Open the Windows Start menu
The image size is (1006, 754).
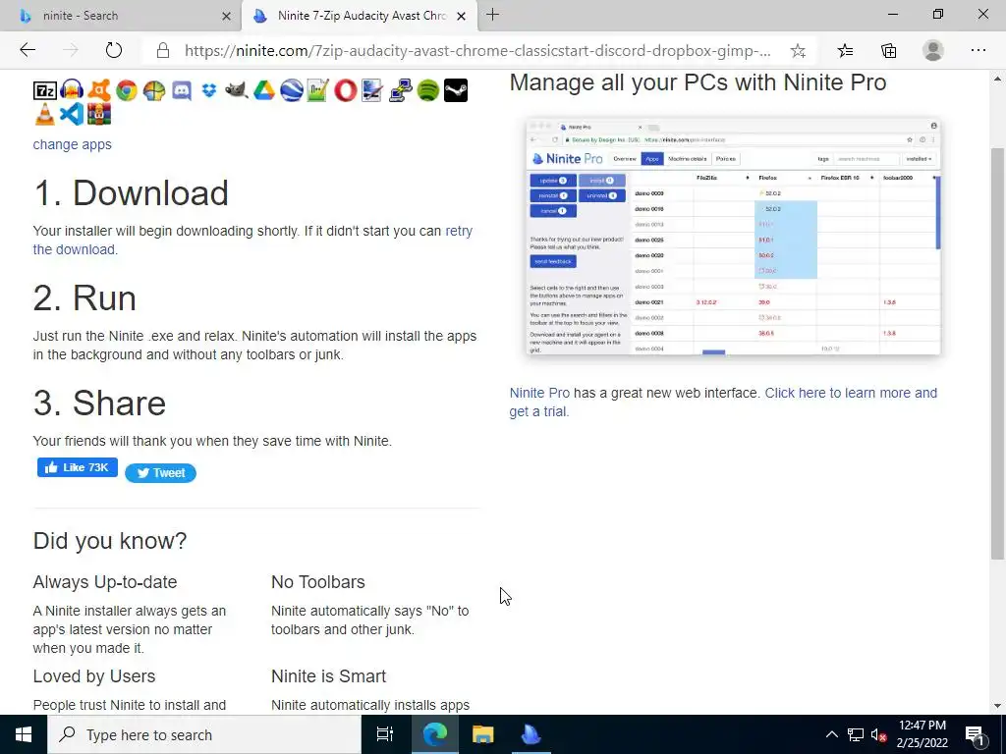coord(24,734)
